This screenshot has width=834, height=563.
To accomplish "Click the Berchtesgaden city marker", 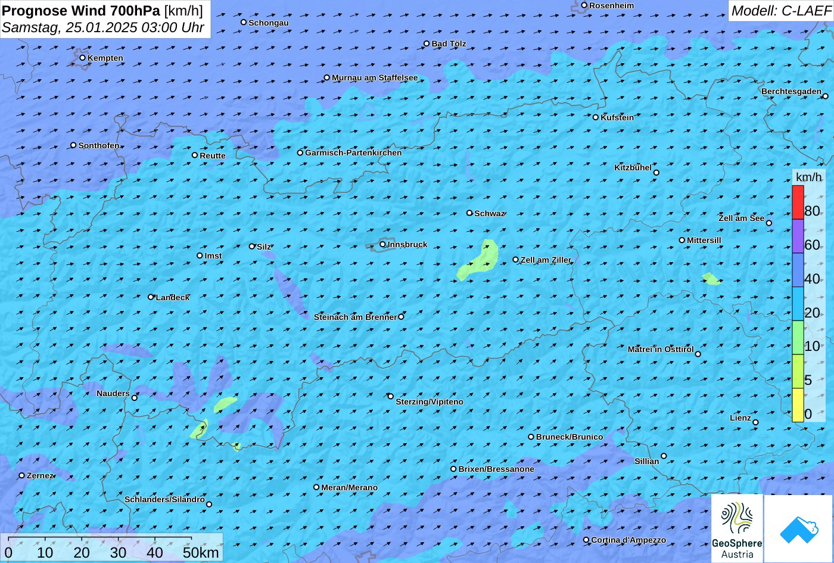I will click(825, 96).
